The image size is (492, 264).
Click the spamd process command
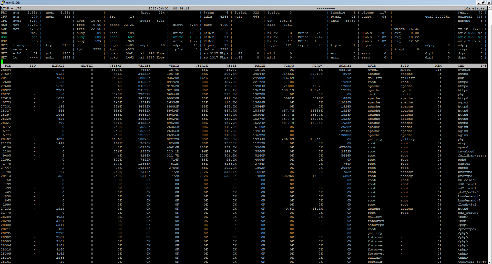coord(463,147)
